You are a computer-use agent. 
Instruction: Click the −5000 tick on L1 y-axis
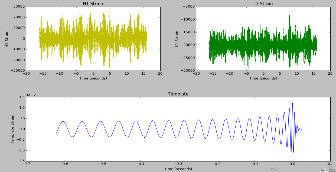tap(188, 6)
